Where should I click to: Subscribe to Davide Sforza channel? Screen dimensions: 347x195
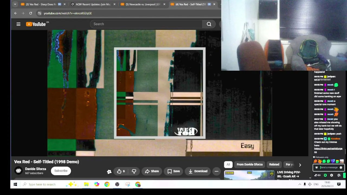point(61,171)
